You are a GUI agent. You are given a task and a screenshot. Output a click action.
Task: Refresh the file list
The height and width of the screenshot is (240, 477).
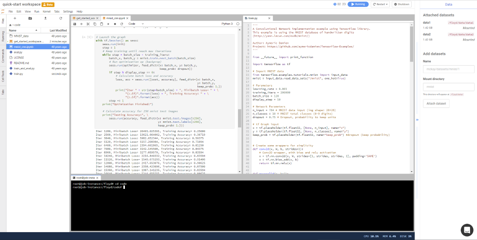pos(61,18)
